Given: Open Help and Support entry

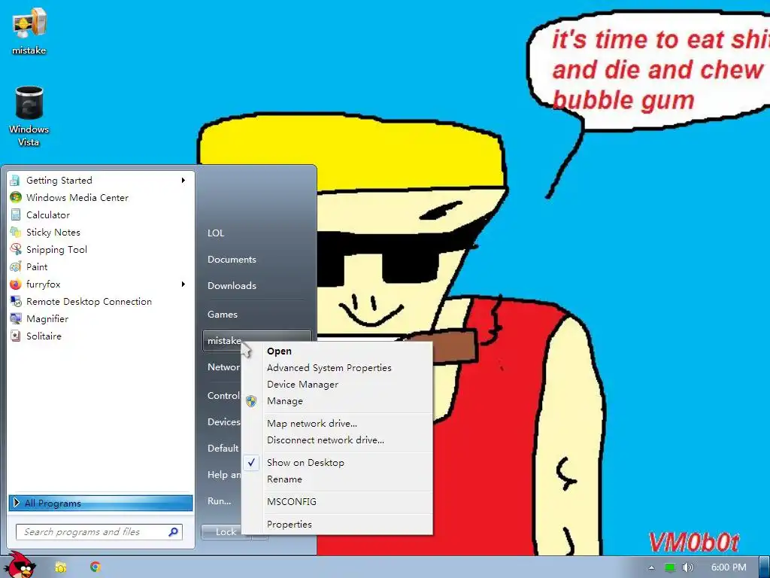Looking at the screenshot, I should click(223, 475).
